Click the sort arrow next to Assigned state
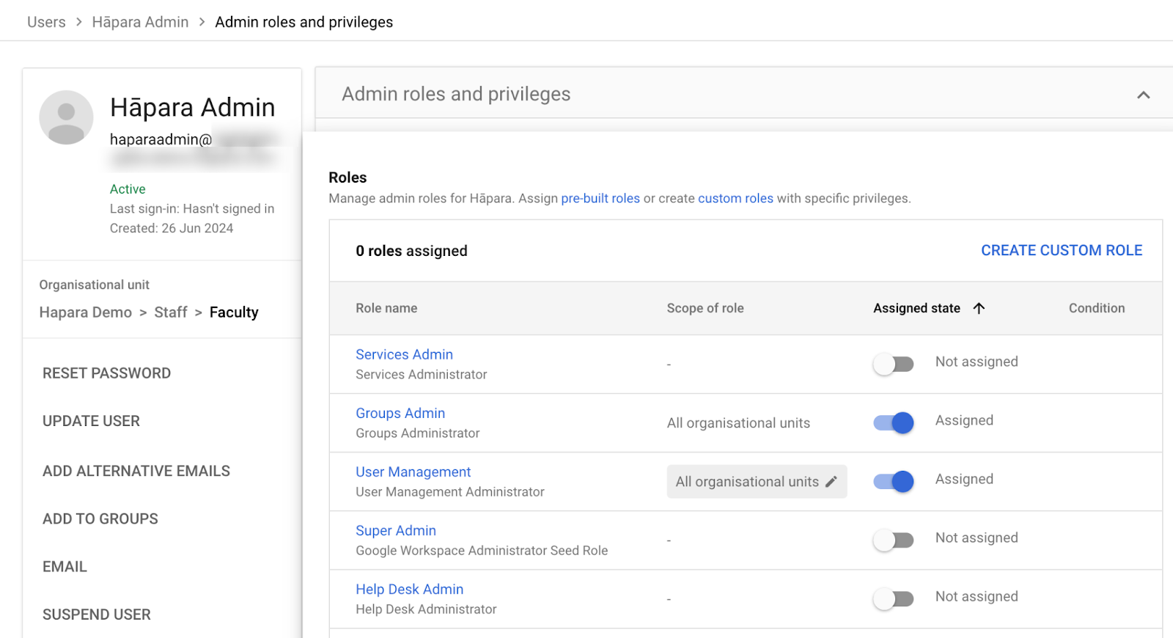The image size is (1173, 638). click(979, 308)
